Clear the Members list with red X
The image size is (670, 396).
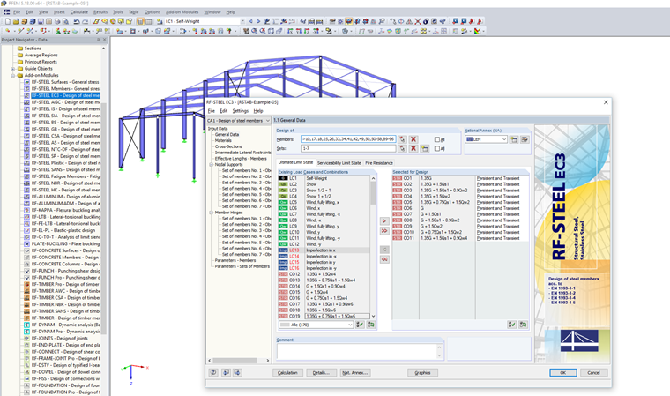point(413,139)
